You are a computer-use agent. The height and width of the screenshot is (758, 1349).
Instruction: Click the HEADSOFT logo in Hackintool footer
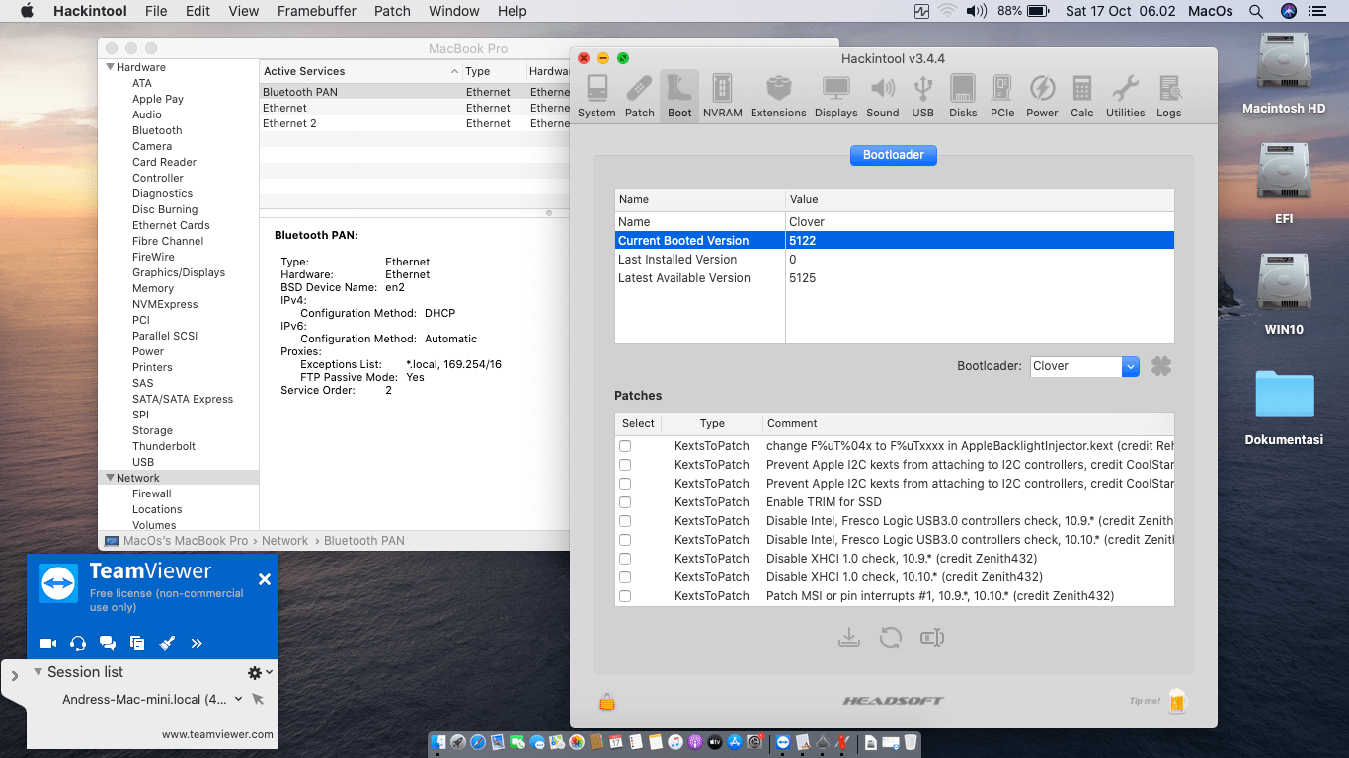894,701
